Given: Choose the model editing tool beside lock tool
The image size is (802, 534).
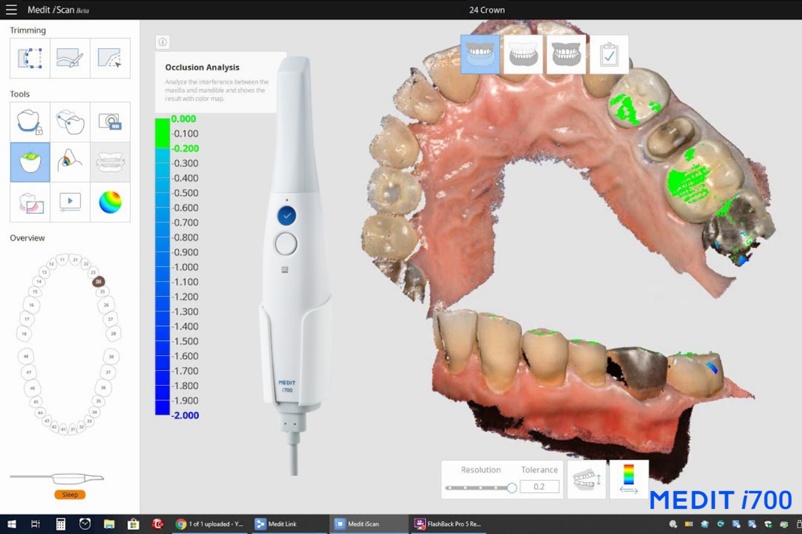Looking at the screenshot, I should point(70,122).
